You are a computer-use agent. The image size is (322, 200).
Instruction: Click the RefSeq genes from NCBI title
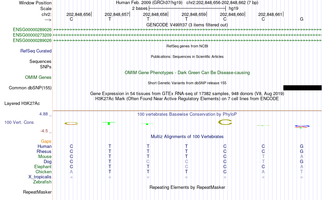coord(187,46)
